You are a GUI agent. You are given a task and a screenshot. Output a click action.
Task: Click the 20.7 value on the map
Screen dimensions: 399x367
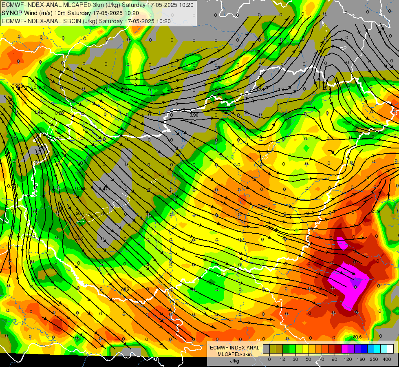80,213
